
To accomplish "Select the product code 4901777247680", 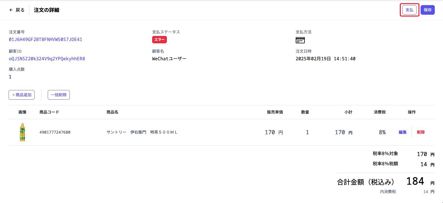I will (x=55, y=132).
